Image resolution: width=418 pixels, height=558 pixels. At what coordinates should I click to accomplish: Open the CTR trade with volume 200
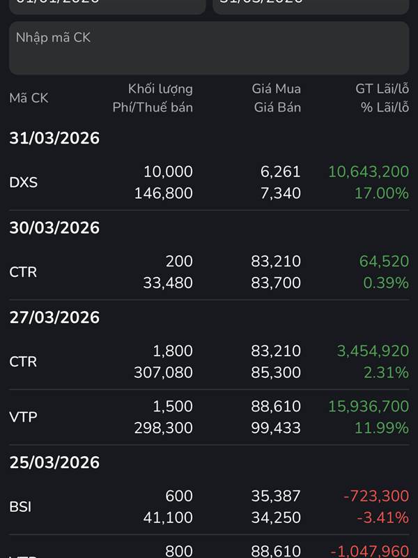(23, 272)
